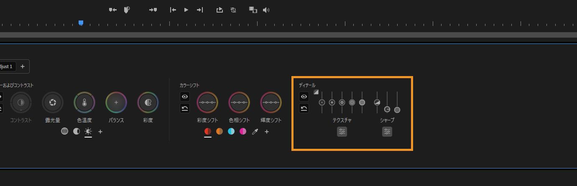Toggle カラーシフト section visibility eye
This screenshot has width=577, height=186.
click(x=185, y=97)
